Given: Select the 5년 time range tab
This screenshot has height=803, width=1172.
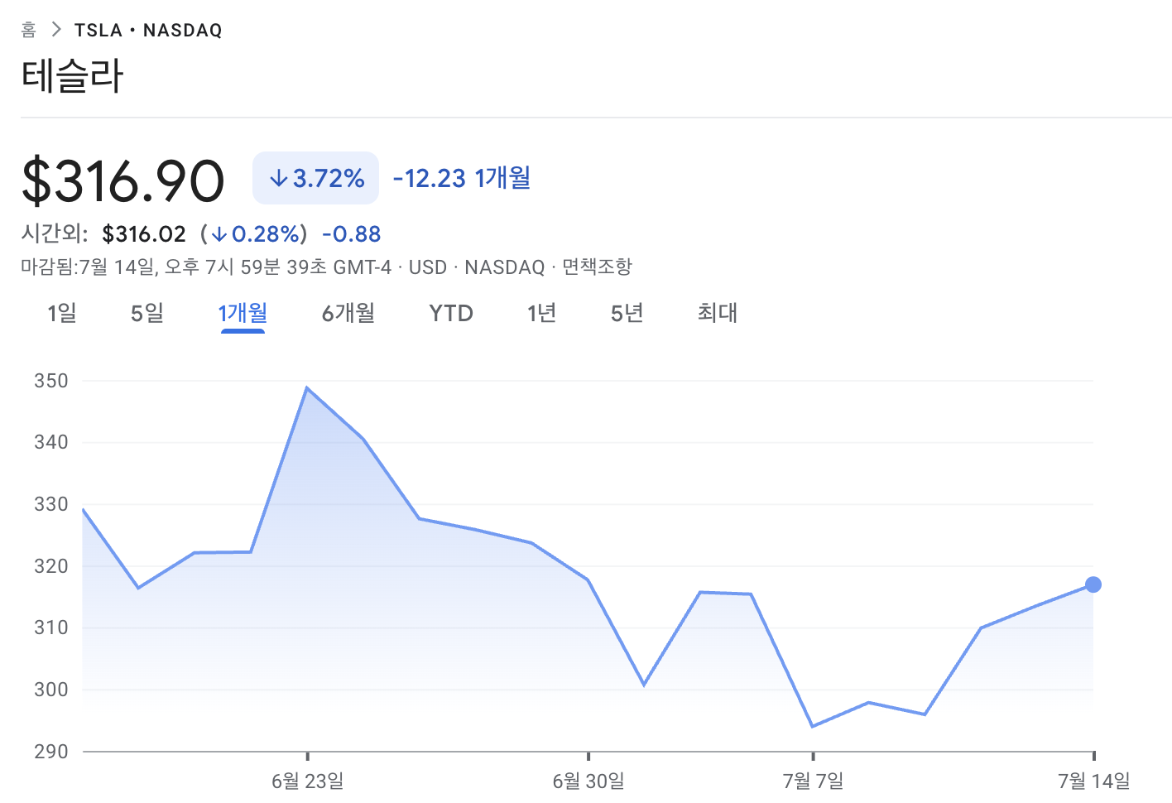Looking at the screenshot, I should (627, 313).
